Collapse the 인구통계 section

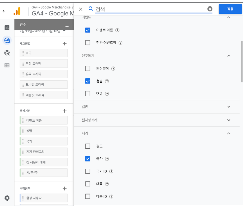click(x=229, y=56)
